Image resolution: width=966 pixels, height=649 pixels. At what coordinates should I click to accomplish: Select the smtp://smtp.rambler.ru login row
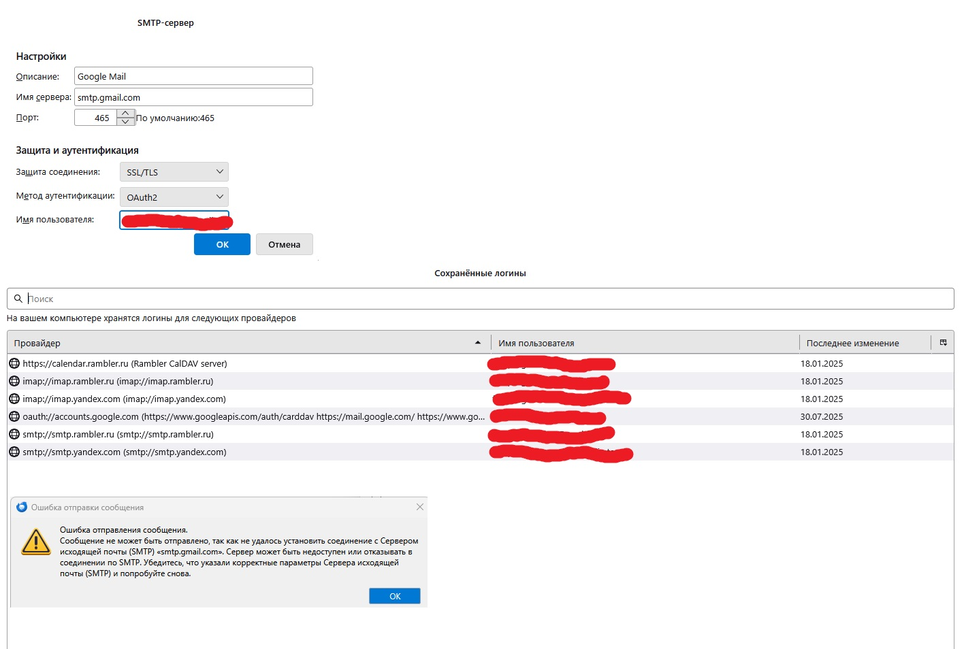pos(481,434)
